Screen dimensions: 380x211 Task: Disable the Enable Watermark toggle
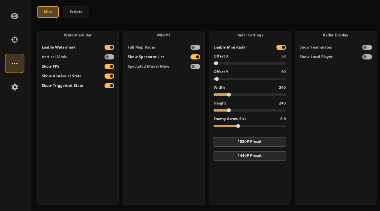pos(109,47)
